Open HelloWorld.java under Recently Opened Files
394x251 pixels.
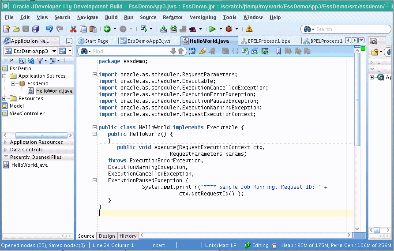pos(30,165)
